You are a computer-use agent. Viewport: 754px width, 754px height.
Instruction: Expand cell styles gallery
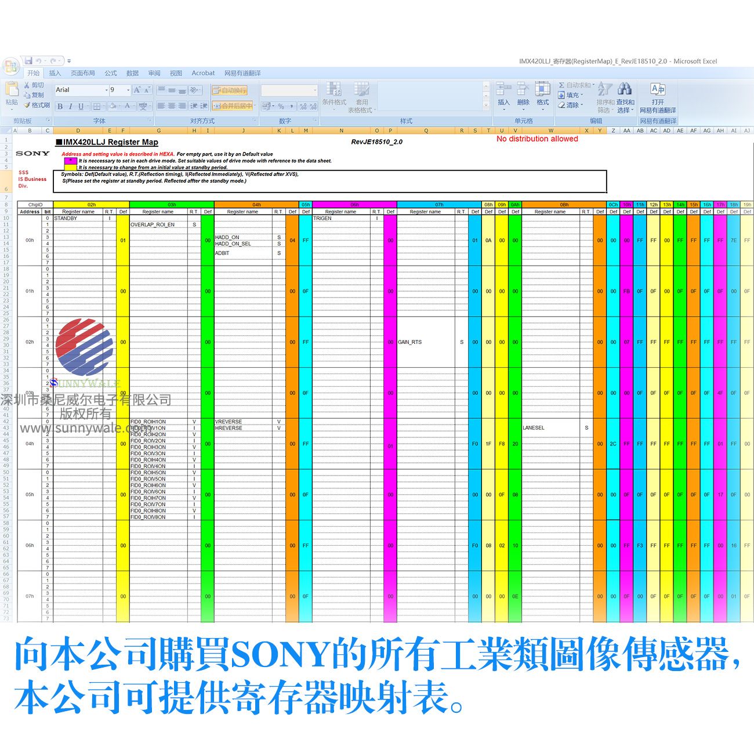pyautogui.click(x=486, y=106)
